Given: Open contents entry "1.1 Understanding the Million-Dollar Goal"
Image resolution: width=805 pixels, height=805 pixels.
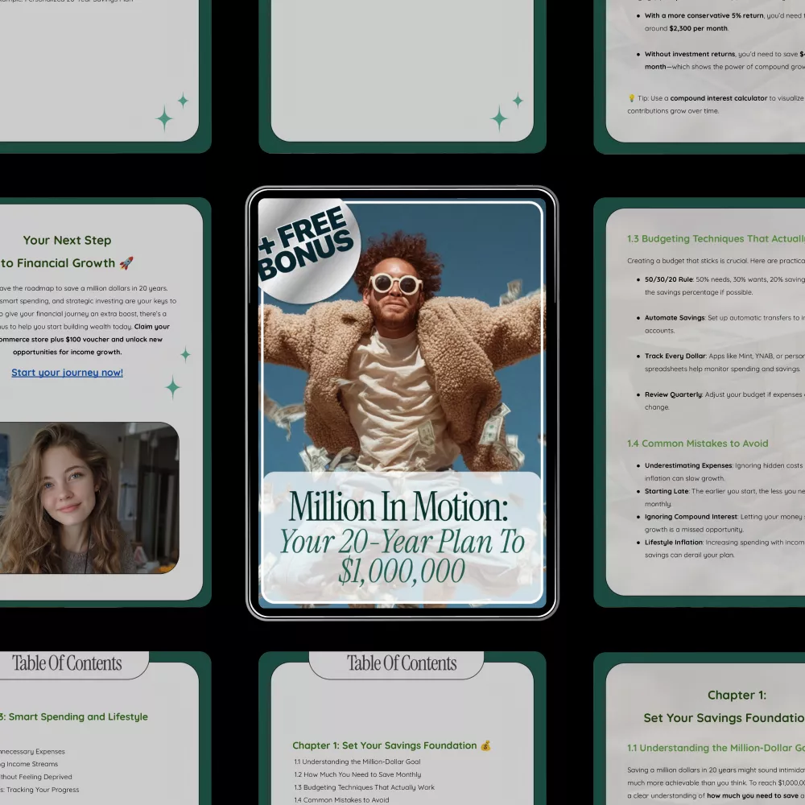Looking at the screenshot, I should [357, 762].
